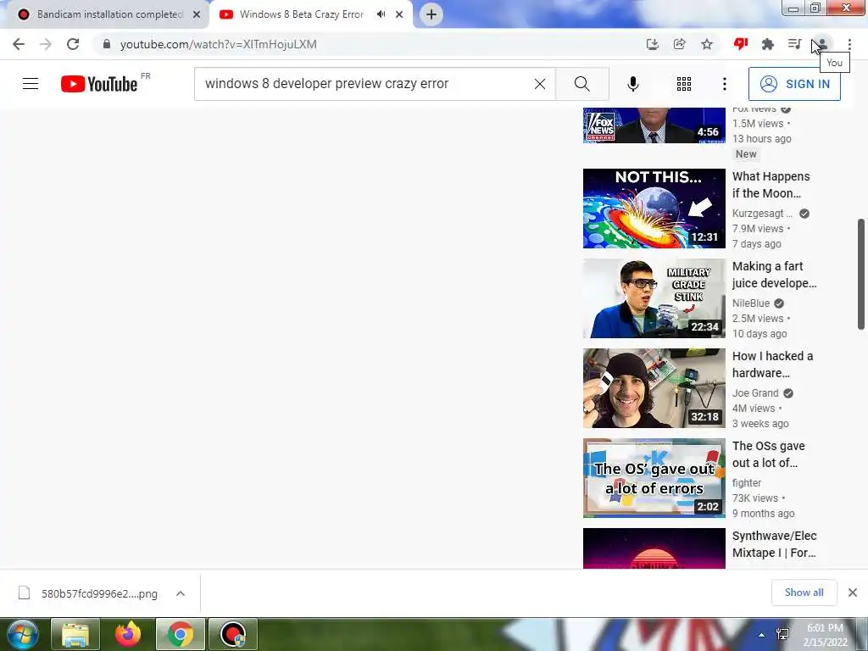Open YouTube settings three-dot icon
This screenshot has height=651, width=868.
point(725,84)
